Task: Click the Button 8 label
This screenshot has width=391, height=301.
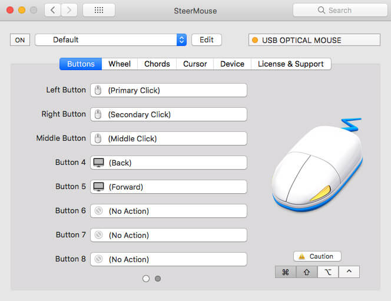Action: pyautogui.click(x=71, y=259)
